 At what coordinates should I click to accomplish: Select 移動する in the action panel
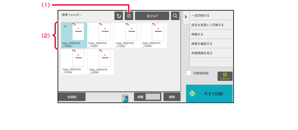pyautogui.click(x=211, y=34)
